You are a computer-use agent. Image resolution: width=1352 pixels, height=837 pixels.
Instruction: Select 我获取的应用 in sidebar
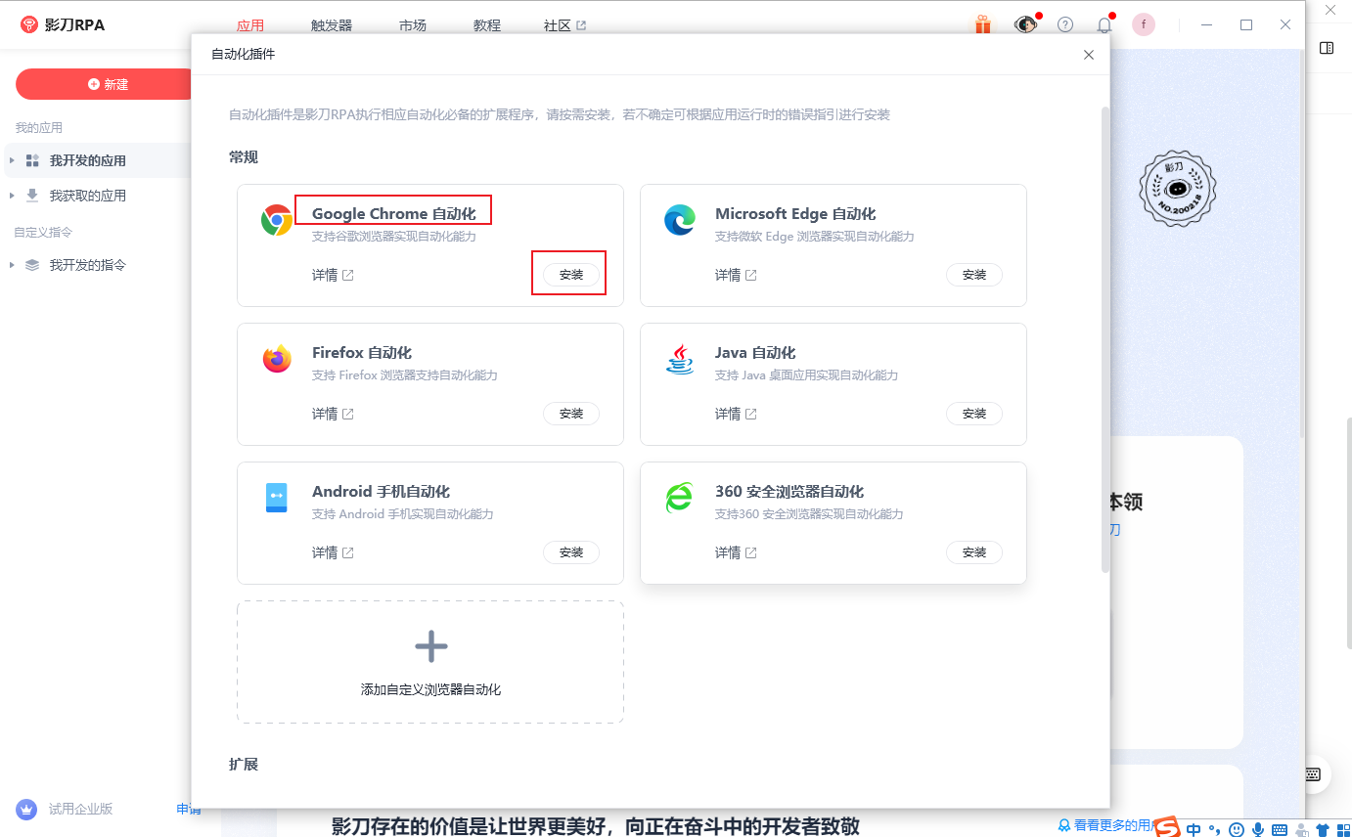[x=98, y=196]
